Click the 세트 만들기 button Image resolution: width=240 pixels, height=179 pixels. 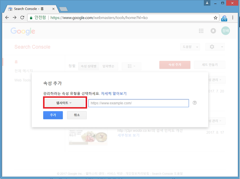click(210, 65)
